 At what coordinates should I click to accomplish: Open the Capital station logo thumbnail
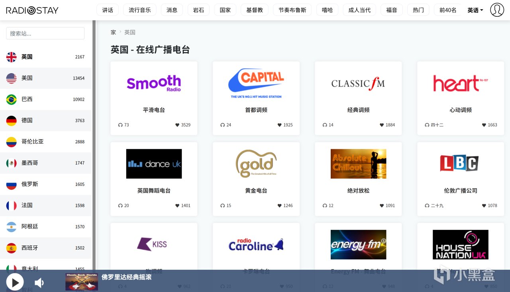pos(256,83)
